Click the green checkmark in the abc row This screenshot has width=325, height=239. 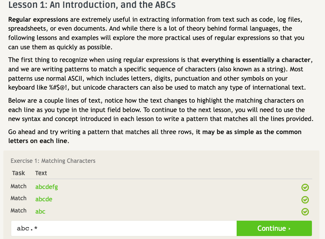(305, 212)
